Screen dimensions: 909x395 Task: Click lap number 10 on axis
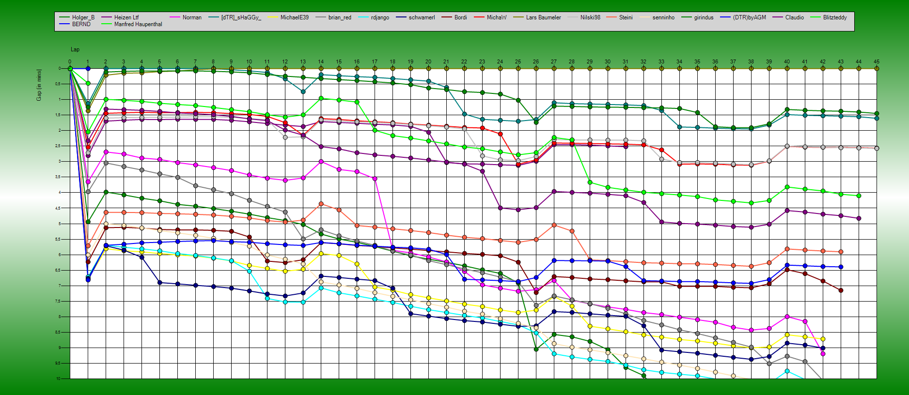point(249,62)
